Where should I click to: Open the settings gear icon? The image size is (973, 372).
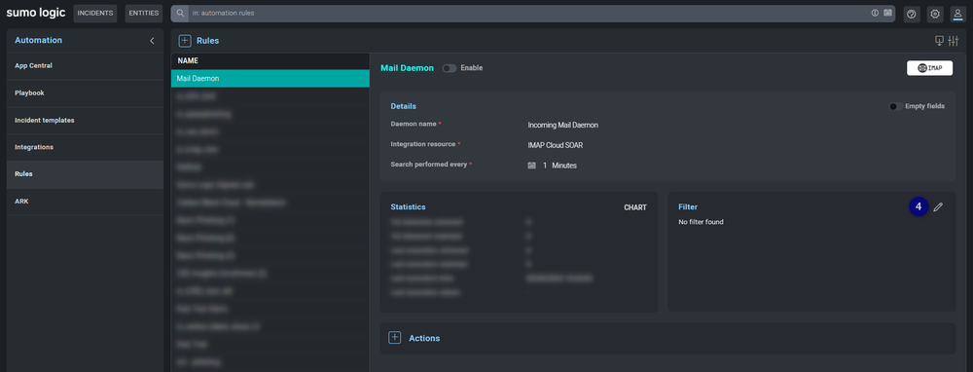point(935,14)
